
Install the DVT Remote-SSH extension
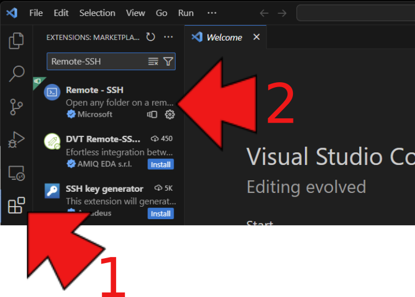160,164
